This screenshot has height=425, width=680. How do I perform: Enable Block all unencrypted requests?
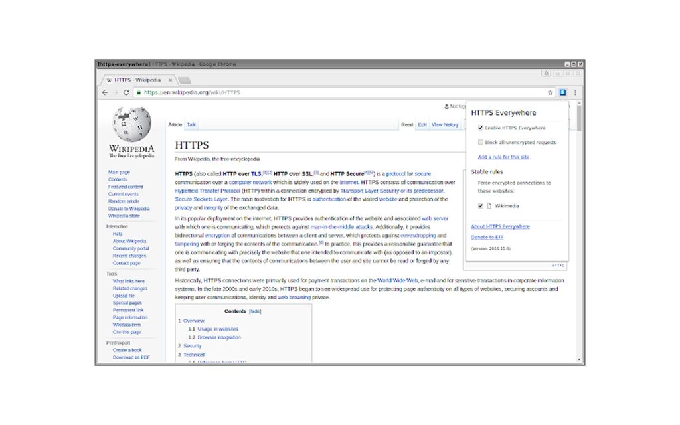click(480, 141)
